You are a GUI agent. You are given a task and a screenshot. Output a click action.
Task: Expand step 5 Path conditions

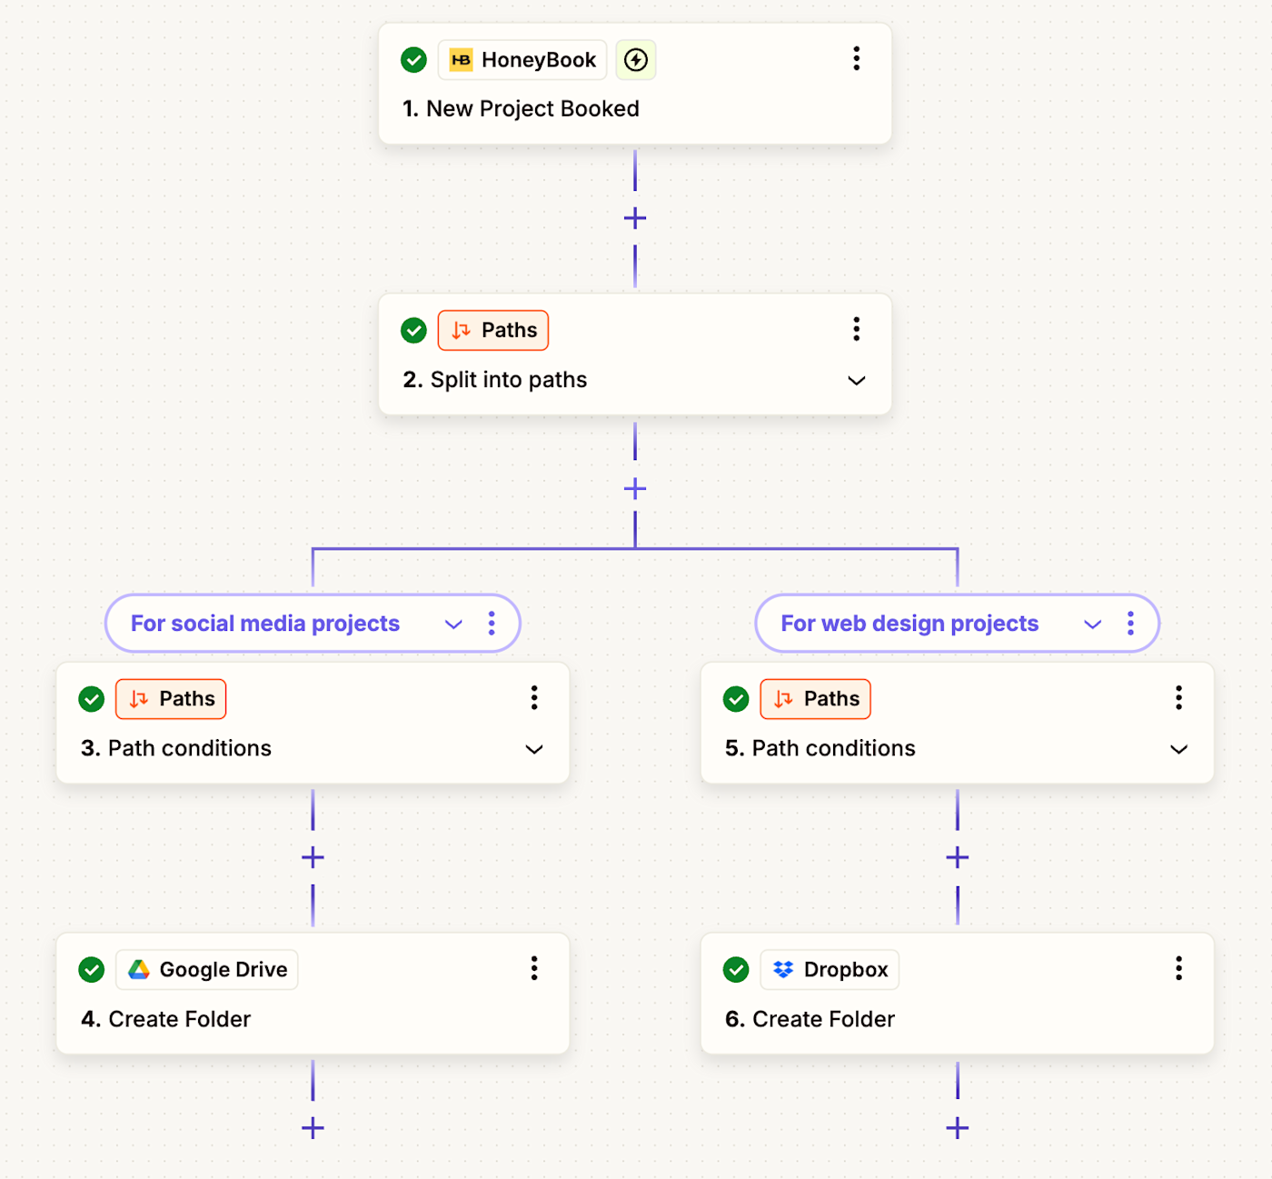pos(1178,749)
